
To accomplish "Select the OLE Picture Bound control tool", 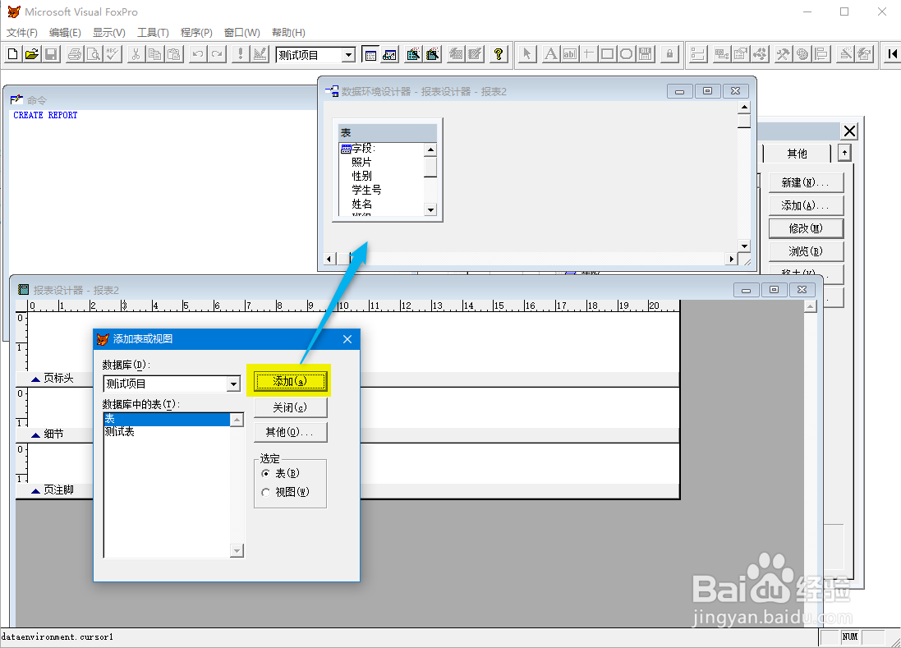I will [x=646, y=54].
